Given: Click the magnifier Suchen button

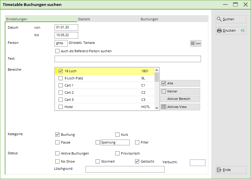Looking at the screenshot, I should coord(231,19).
